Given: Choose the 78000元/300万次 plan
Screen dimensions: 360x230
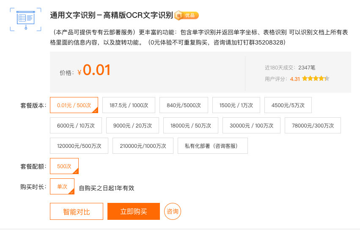Looking at the screenshot, I should click(x=313, y=125).
